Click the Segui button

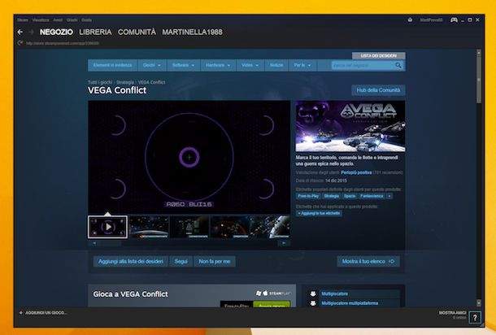pyautogui.click(x=181, y=261)
